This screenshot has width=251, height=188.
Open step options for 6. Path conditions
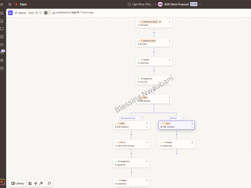(x=147, y=123)
